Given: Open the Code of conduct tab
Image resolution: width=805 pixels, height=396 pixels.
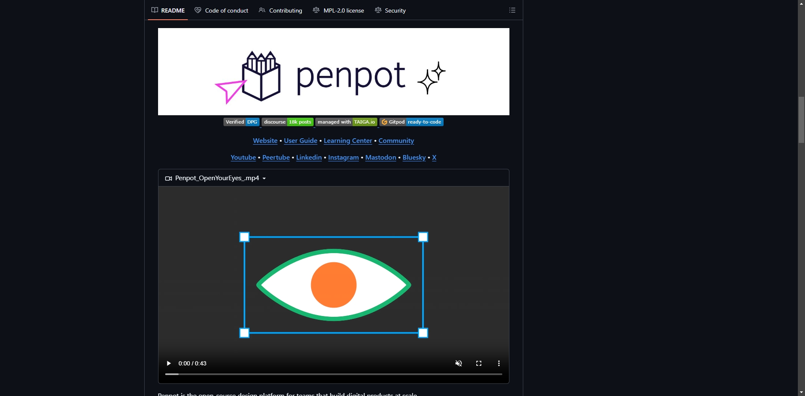Looking at the screenshot, I should pyautogui.click(x=221, y=10).
